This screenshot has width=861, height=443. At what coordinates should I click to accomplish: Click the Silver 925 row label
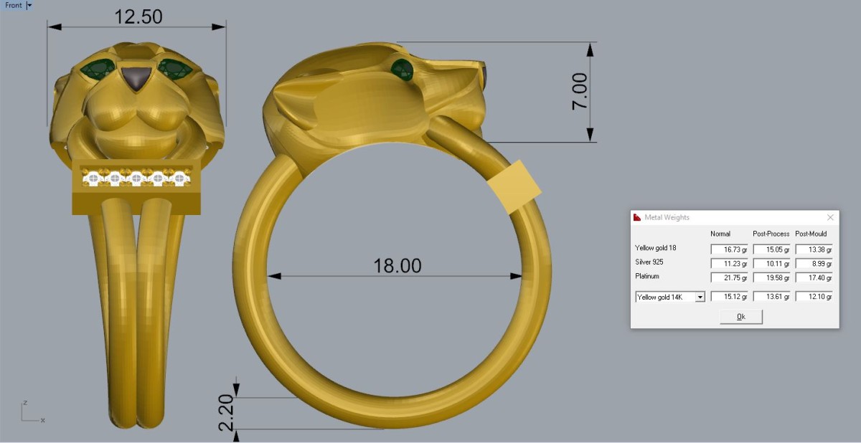pos(649,262)
